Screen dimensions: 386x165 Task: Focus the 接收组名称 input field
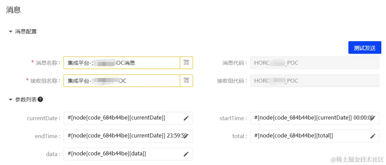coord(122,81)
